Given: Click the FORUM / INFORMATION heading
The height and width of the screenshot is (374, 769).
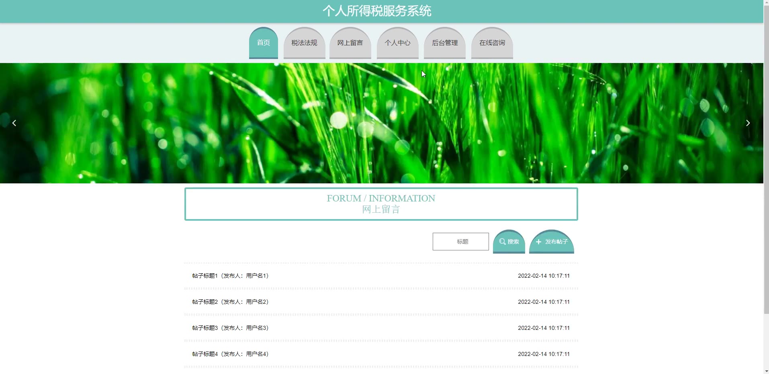Looking at the screenshot, I should pyautogui.click(x=381, y=198).
